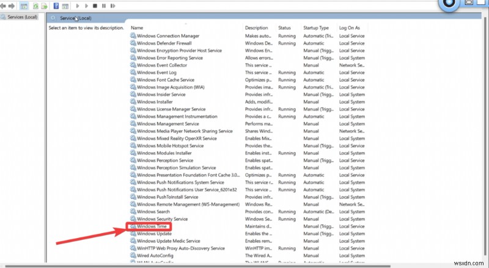This screenshot has width=489, height=268.
Task: Toggle Show/Hide Console Tree toolbar icon
Action: click(x=24, y=6)
